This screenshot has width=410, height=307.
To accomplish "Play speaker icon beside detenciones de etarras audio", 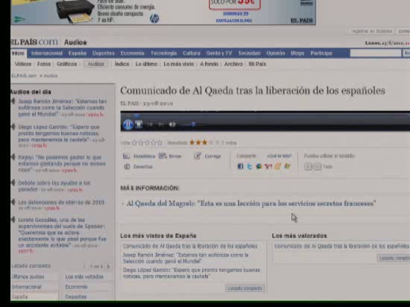I will pos(13,202).
